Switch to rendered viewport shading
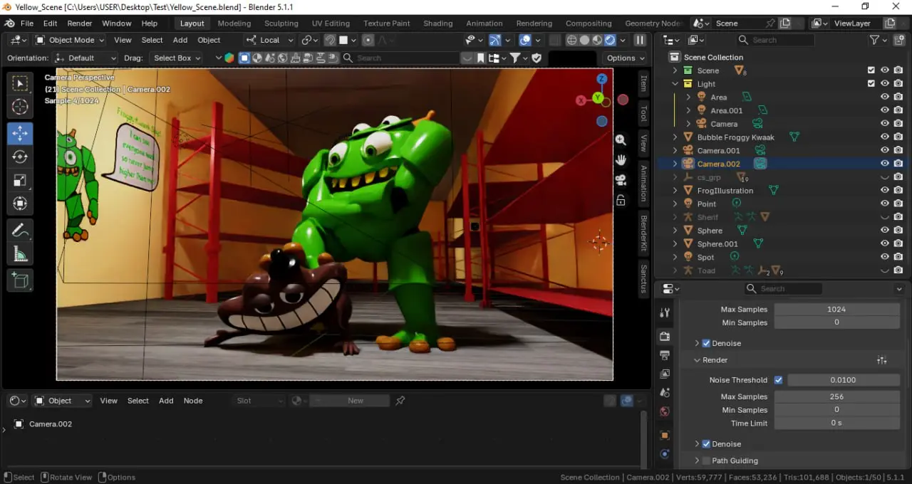The height and width of the screenshot is (484, 912). [x=610, y=40]
